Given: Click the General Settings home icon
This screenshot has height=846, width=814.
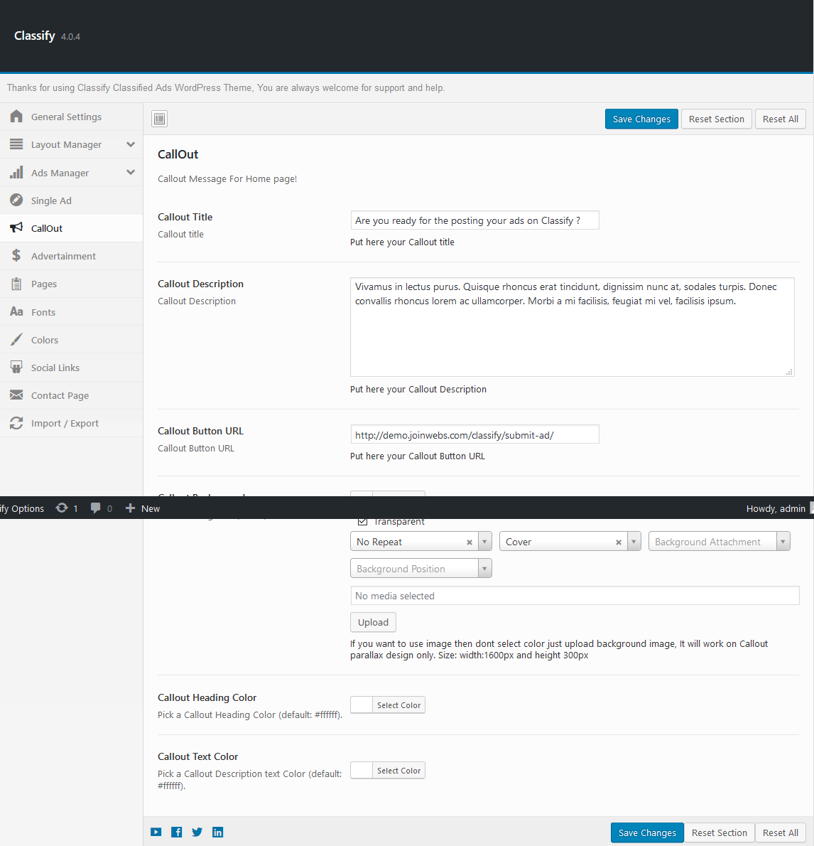Looking at the screenshot, I should [17, 117].
